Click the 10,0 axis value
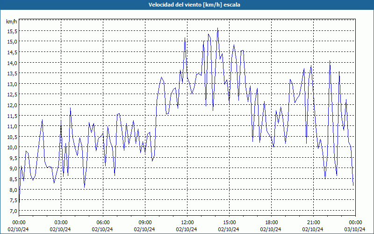 tap(13, 147)
